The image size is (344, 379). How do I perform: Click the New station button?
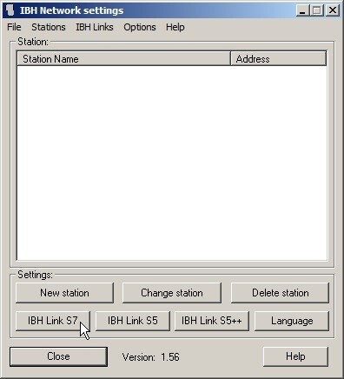[x=64, y=293]
